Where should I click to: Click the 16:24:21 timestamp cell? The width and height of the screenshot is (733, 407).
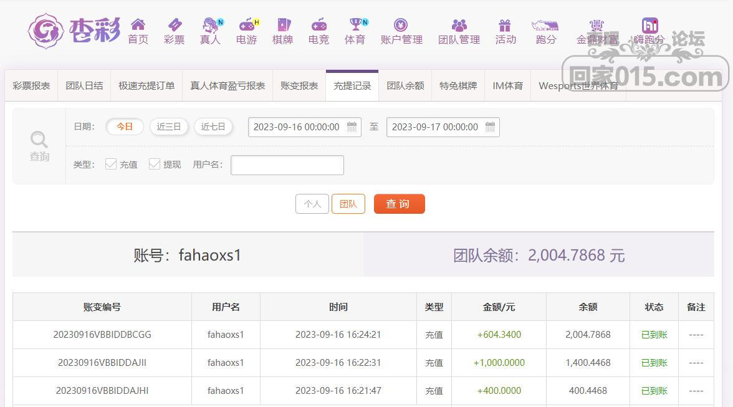point(338,335)
